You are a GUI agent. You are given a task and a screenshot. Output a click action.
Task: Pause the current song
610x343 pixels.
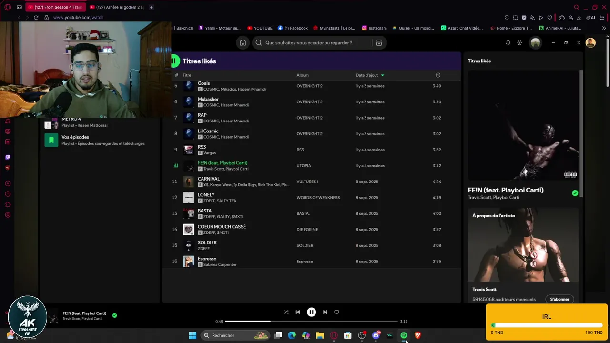(311, 312)
